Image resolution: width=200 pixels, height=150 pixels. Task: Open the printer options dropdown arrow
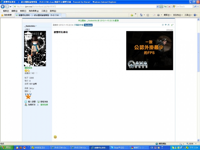tap(161, 15)
